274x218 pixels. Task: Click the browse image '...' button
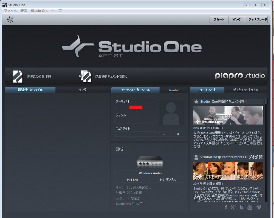click(164, 134)
